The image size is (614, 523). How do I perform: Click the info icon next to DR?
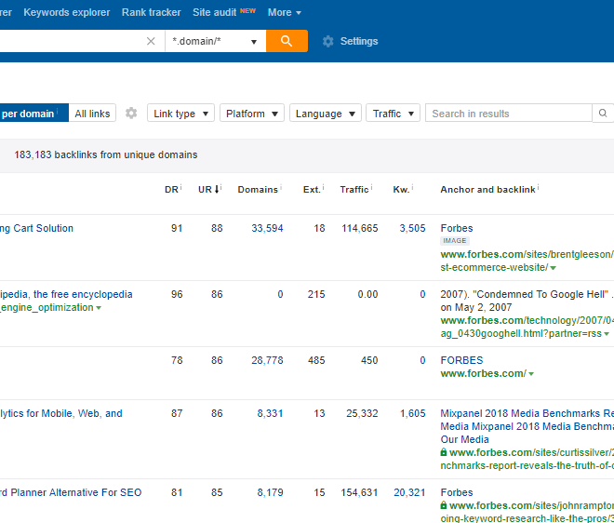coord(180,187)
